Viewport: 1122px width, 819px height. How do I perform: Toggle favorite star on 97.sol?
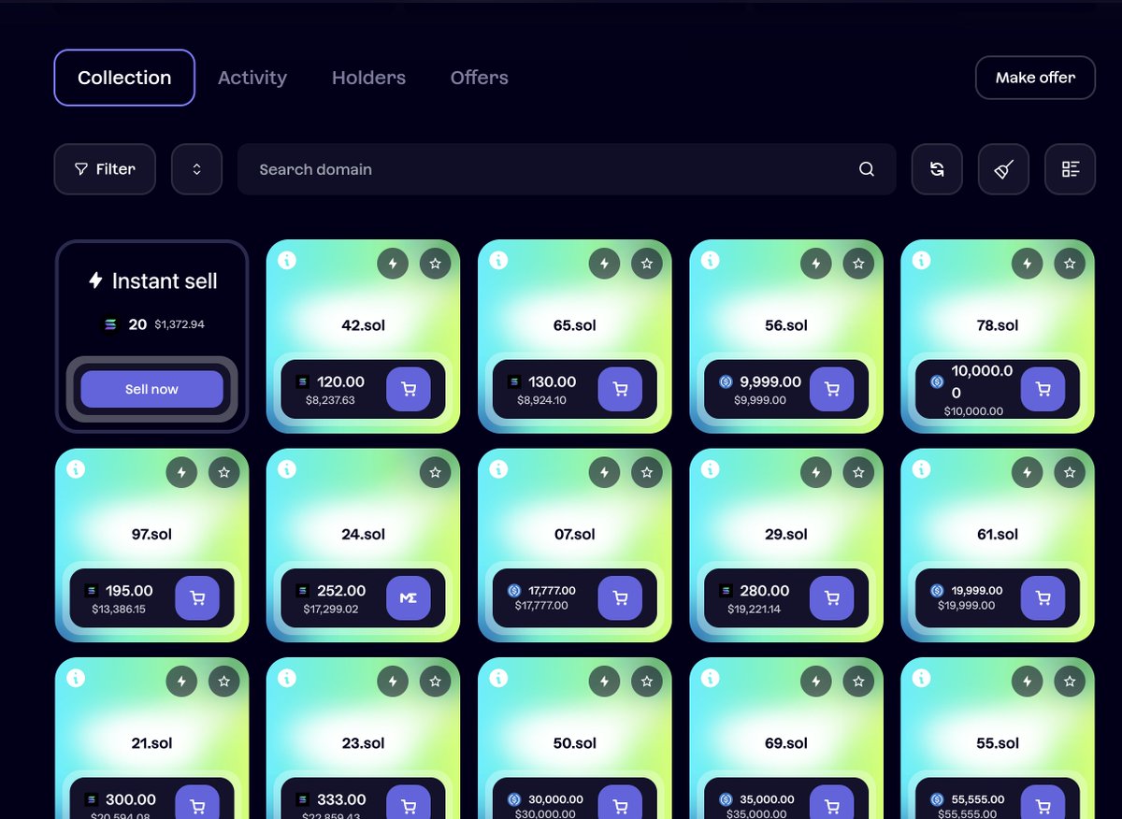(223, 473)
